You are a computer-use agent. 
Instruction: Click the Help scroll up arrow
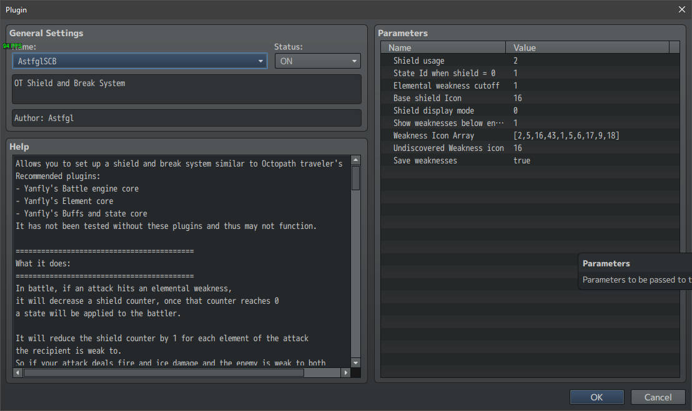[x=356, y=160]
